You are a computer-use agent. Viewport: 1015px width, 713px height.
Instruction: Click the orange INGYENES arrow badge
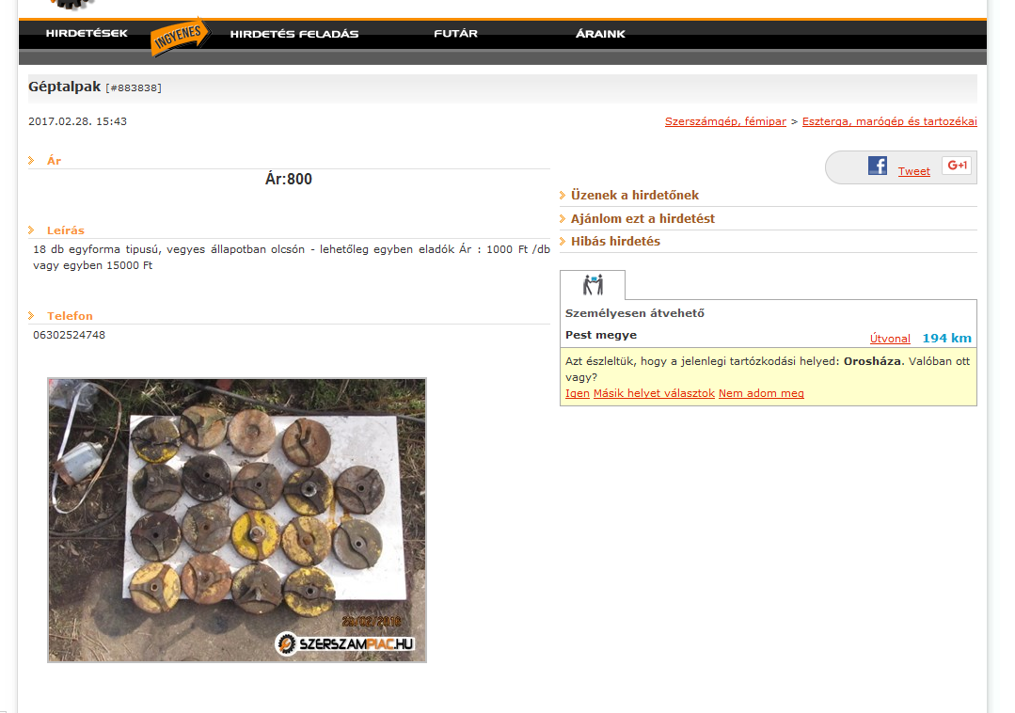(x=179, y=36)
